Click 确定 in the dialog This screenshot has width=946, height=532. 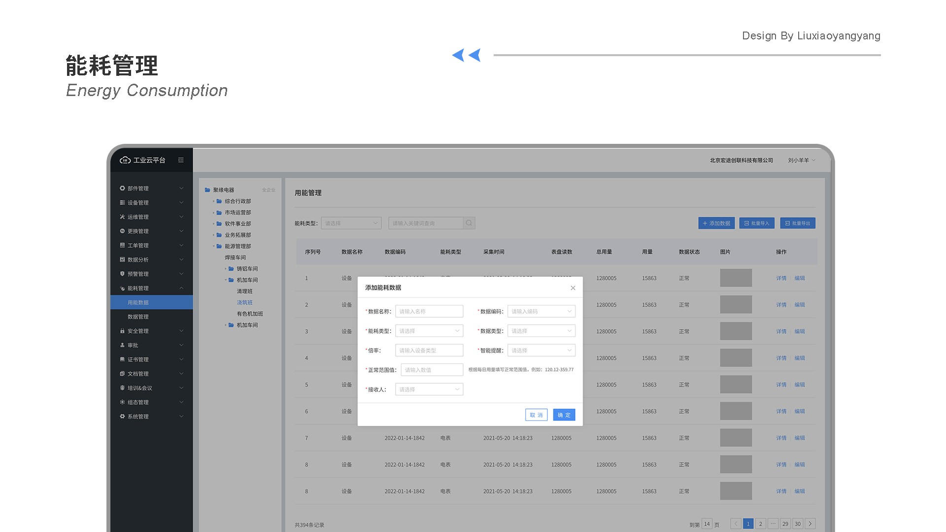[564, 415]
